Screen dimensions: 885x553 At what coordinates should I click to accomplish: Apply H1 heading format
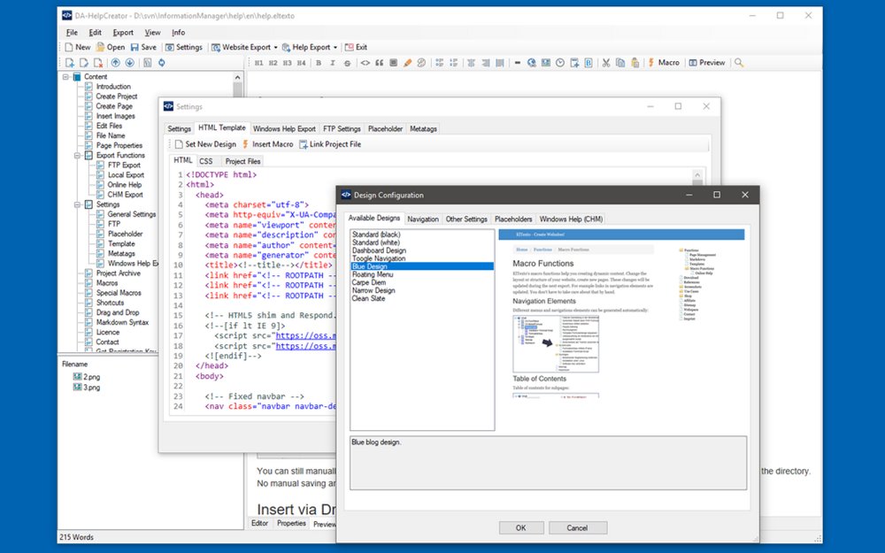[x=258, y=63]
